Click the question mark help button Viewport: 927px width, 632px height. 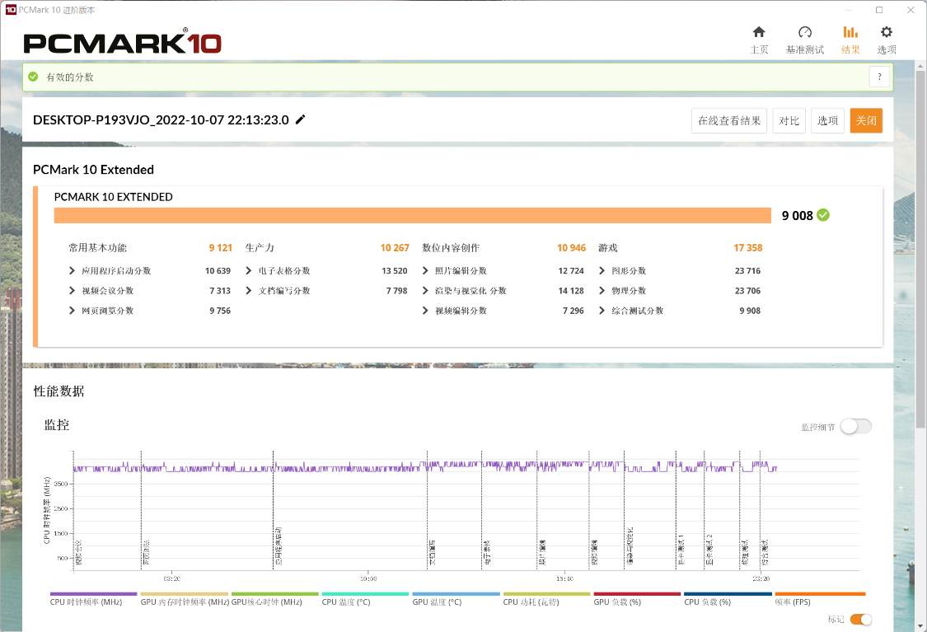pos(879,77)
